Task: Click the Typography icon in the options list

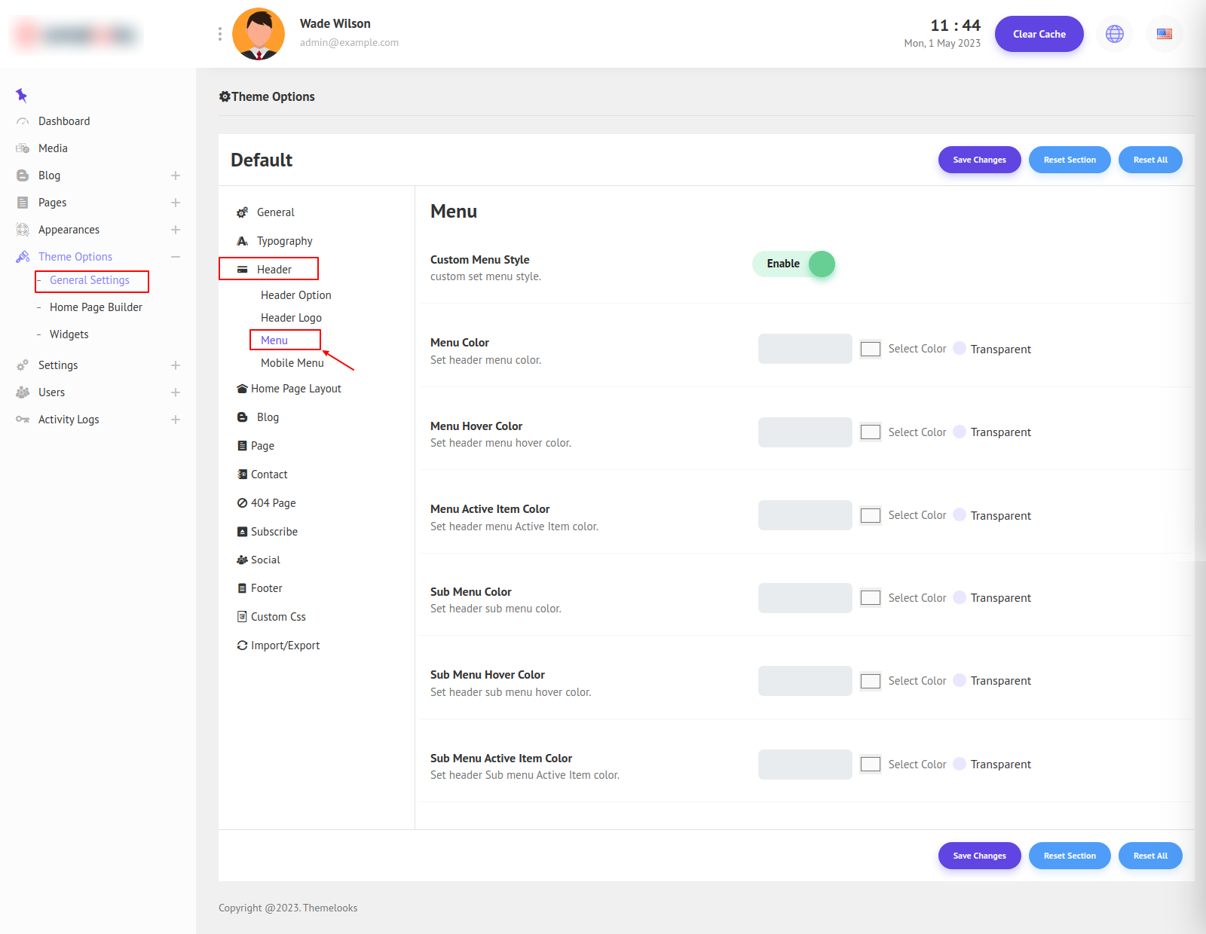Action: point(242,241)
